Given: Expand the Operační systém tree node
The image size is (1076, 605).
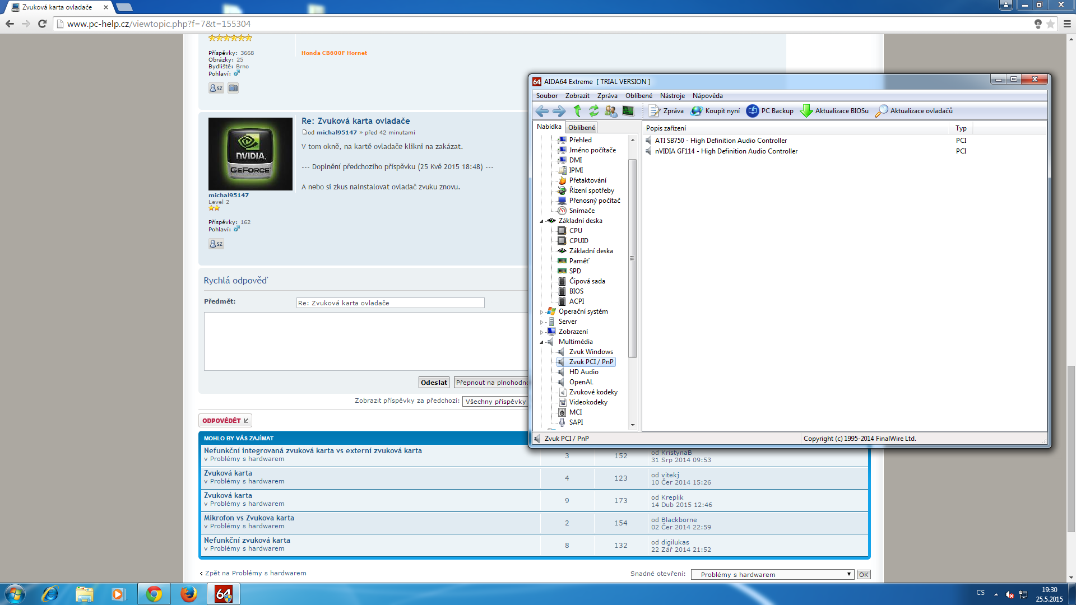Looking at the screenshot, I should (541, 312).
